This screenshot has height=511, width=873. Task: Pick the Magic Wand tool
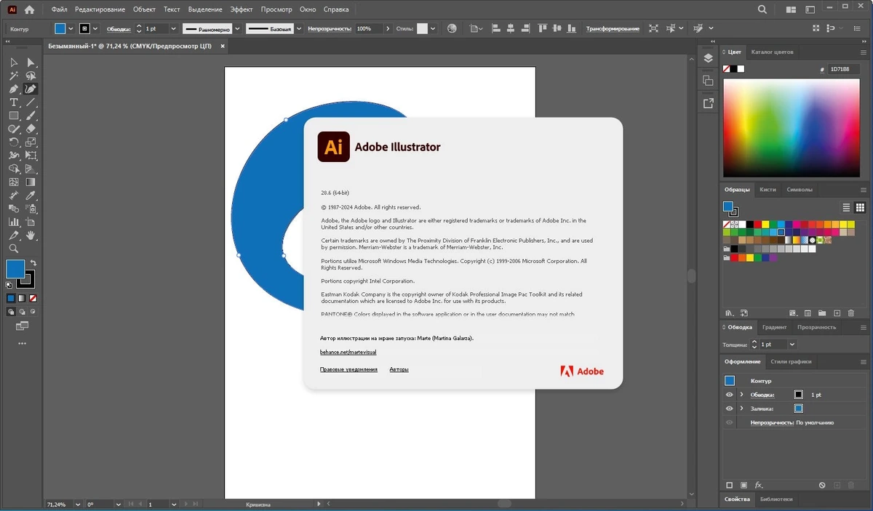(14, 76)
